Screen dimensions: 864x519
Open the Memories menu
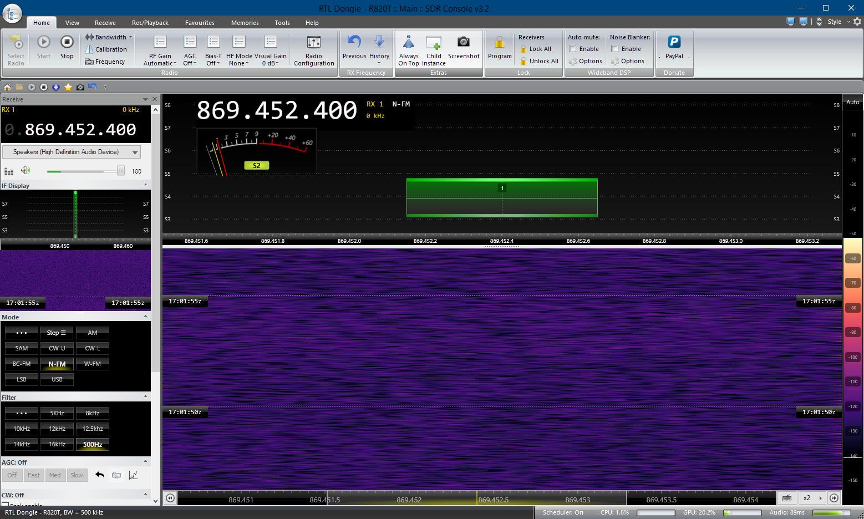(245, 23)
